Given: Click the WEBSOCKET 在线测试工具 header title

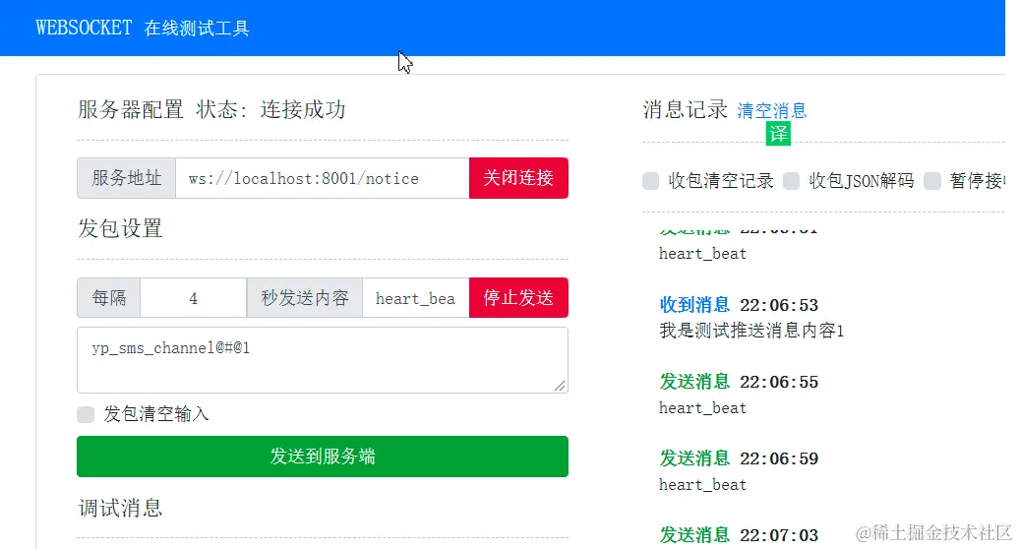Looking at the screenshot, I should click(143, 28).
